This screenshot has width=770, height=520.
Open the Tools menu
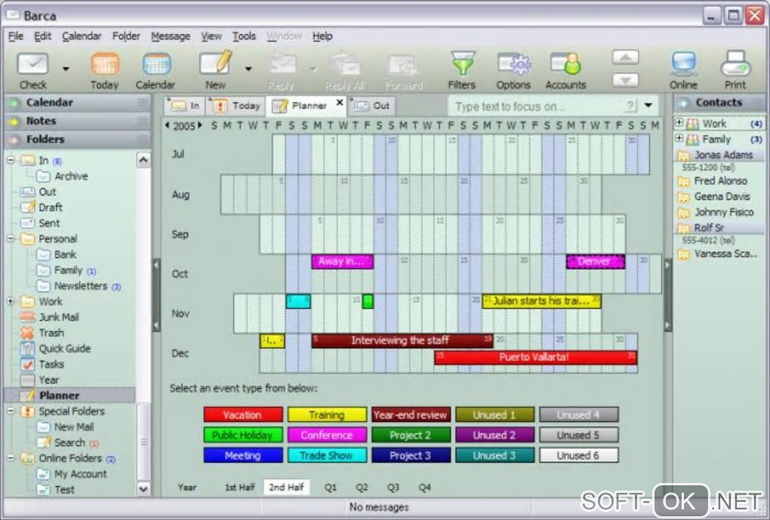(x=244, y=35)
